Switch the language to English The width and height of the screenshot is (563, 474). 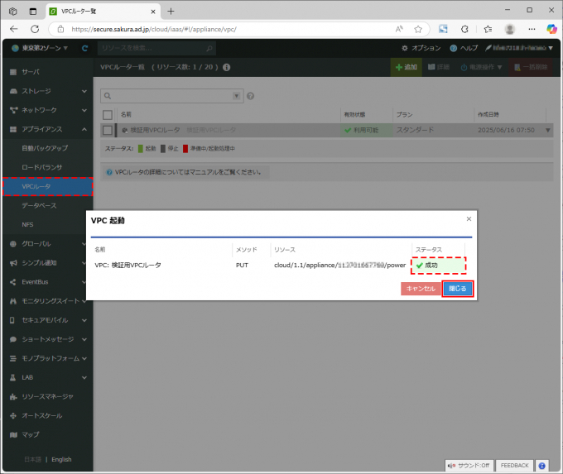click(x=61, y=459)
